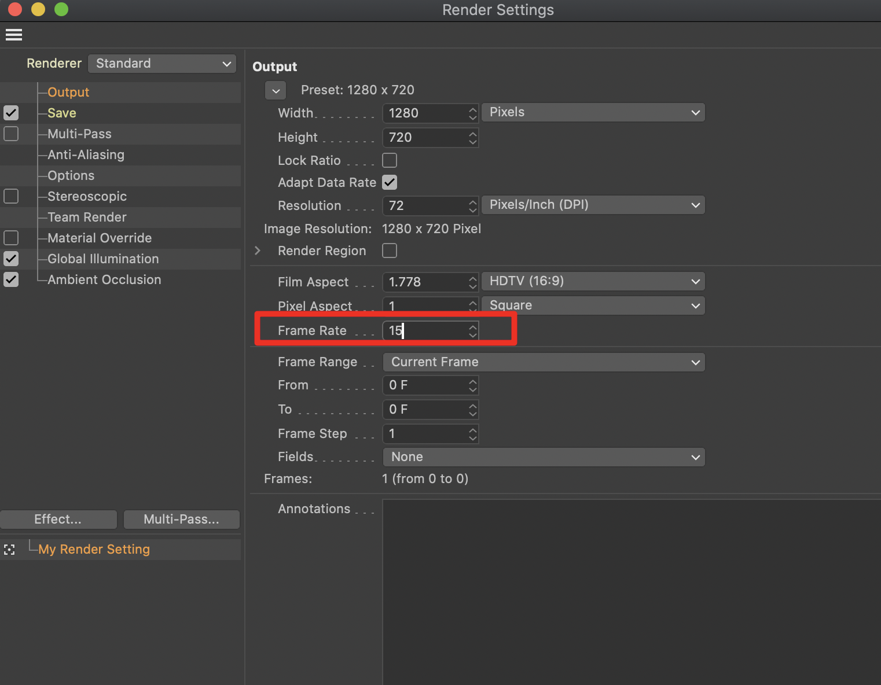
Task: Open HDTV (16:9) film aspect dropdown
Action: [x=593, y=281]
